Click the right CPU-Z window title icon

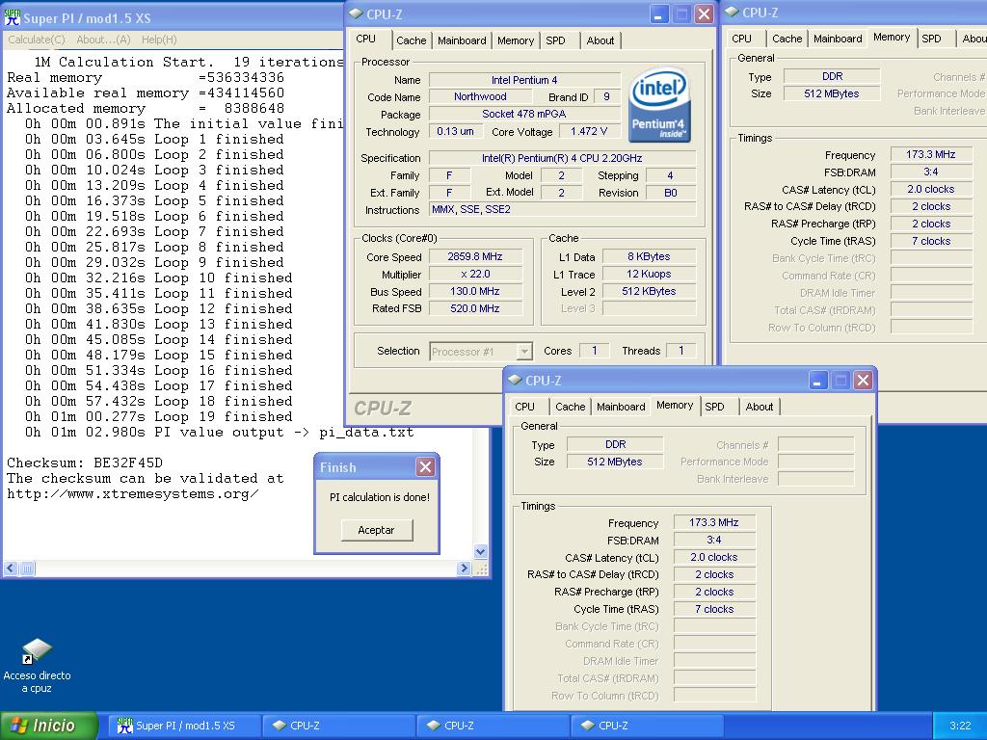point(732,12)
